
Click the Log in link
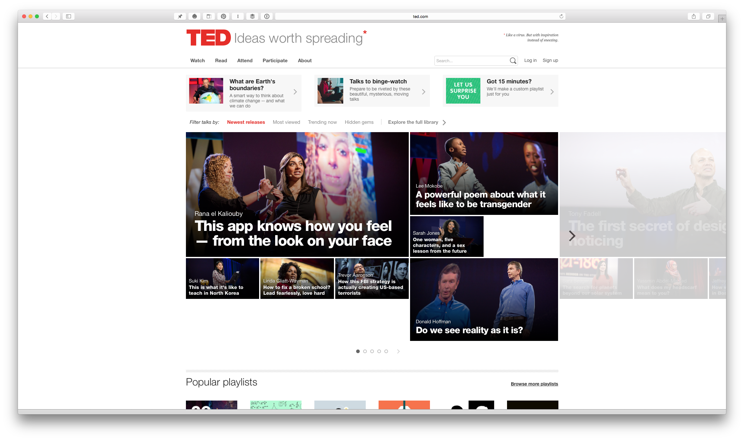(530, 60)
